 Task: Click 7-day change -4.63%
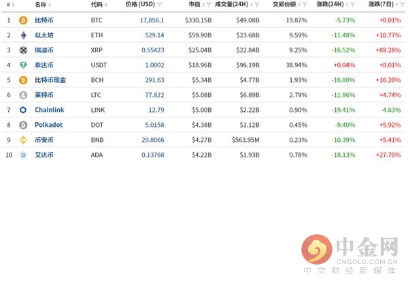391,110
